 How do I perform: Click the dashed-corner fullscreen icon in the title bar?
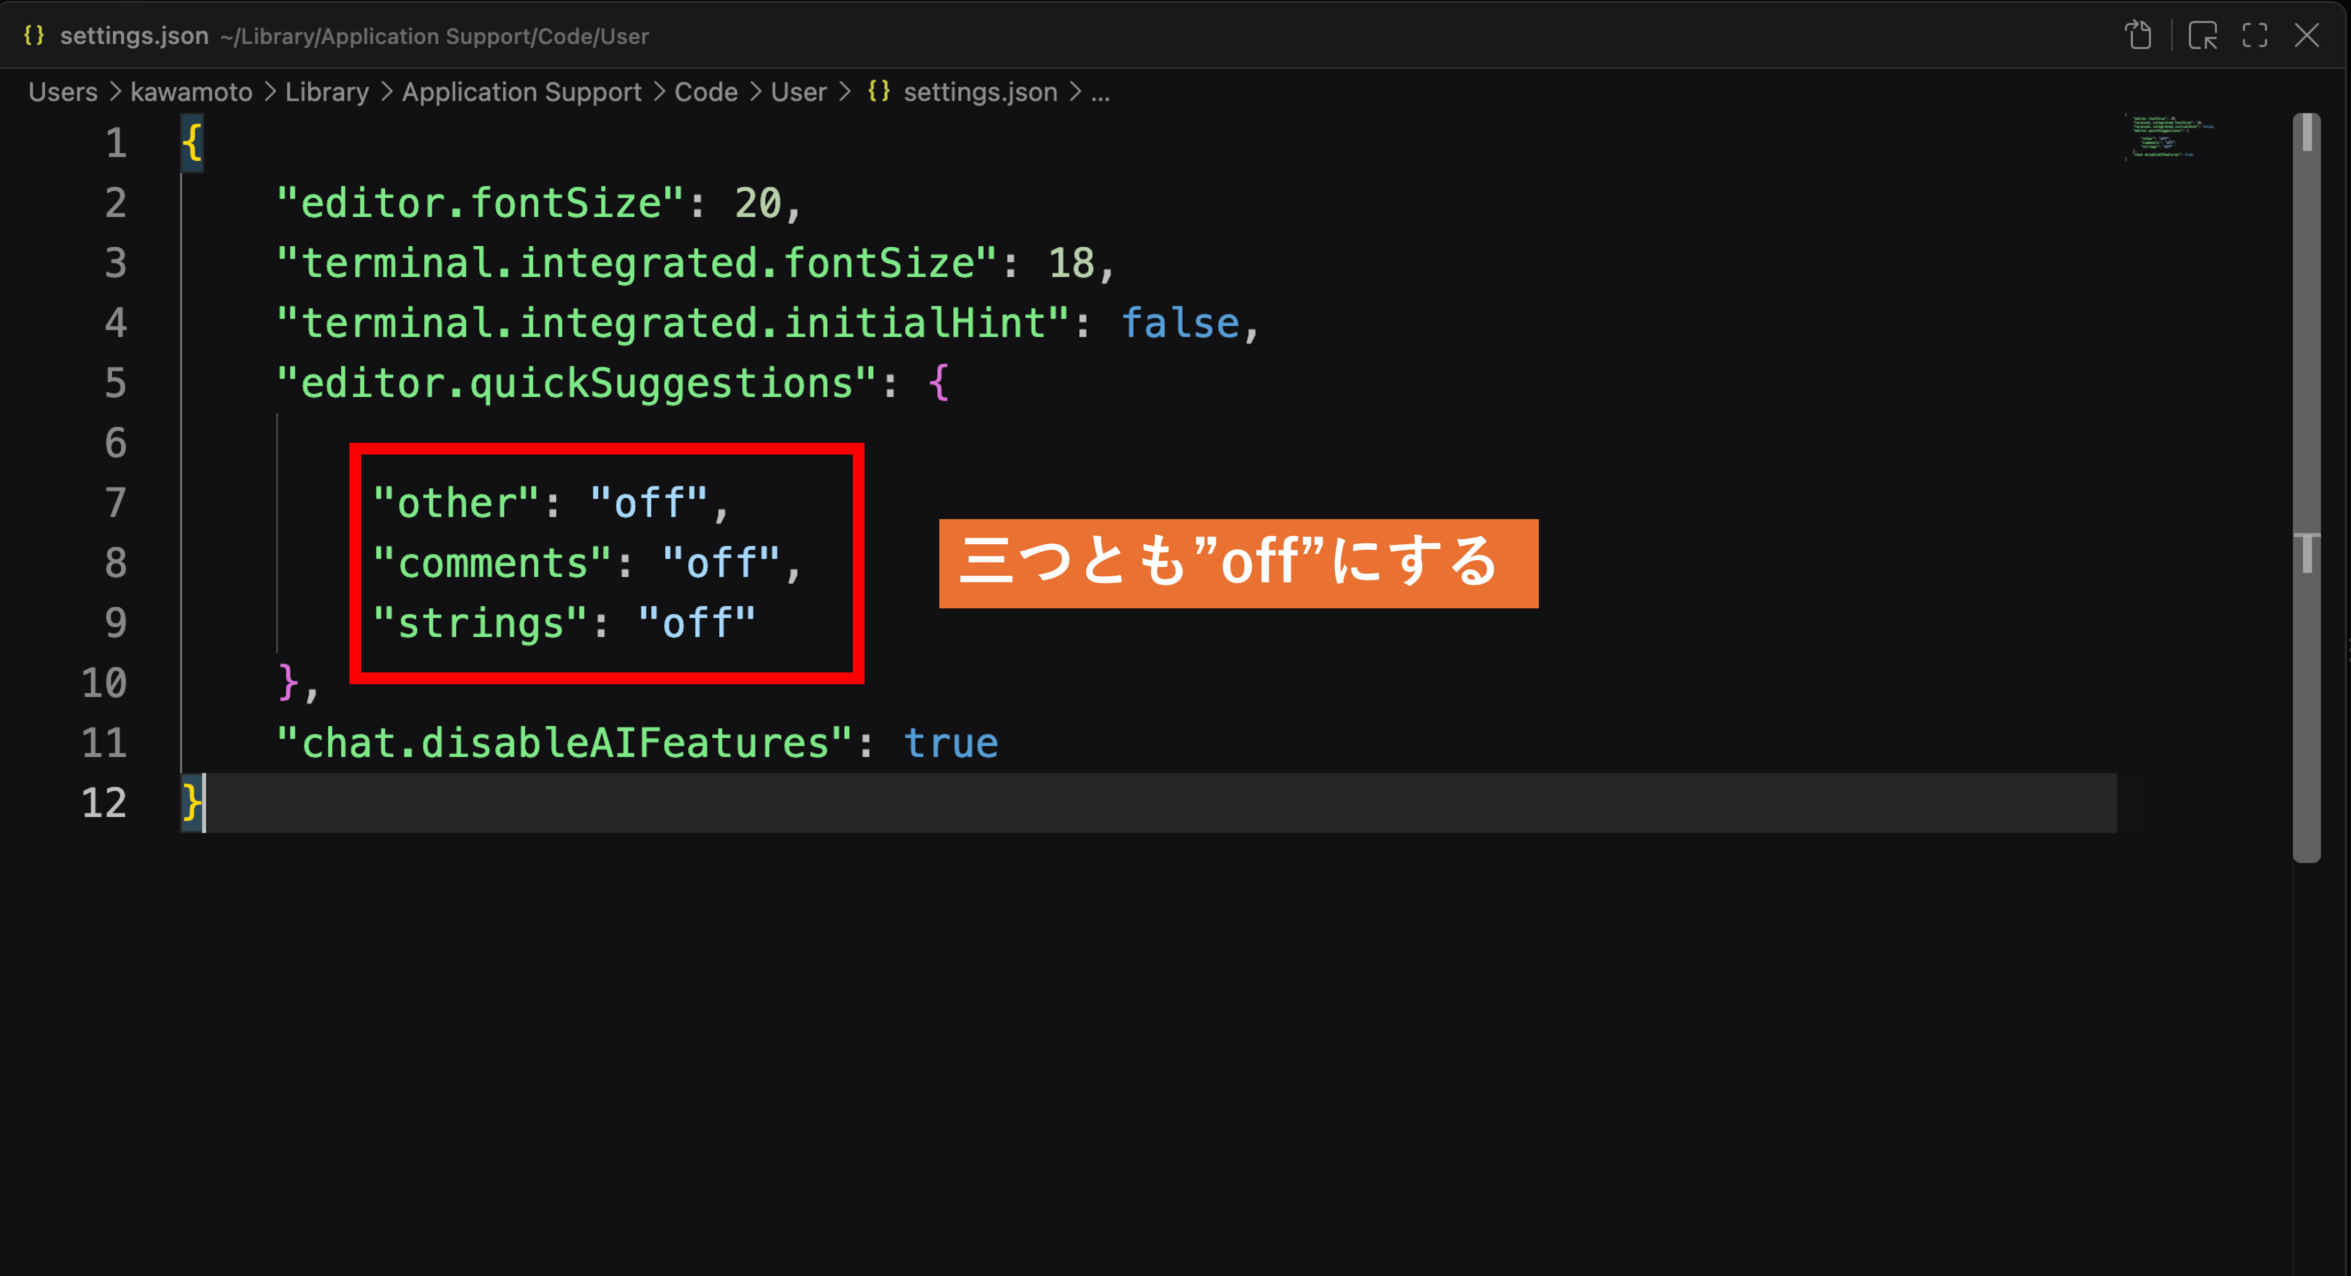point(2254,36)
